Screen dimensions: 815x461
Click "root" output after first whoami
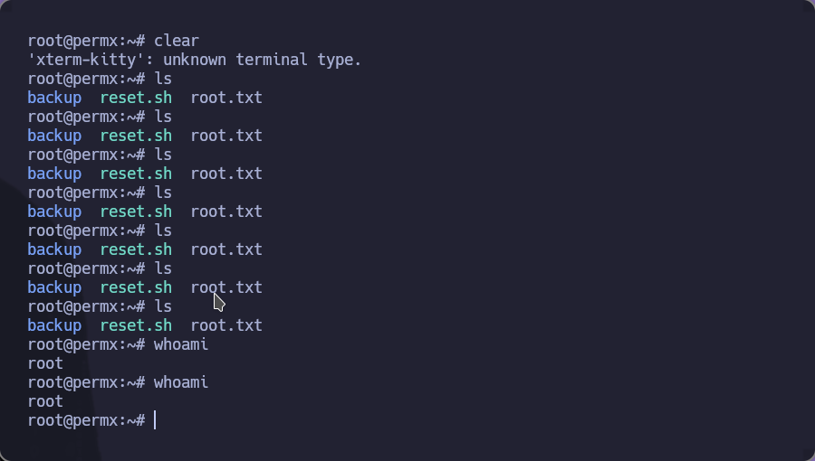[46, 363]
